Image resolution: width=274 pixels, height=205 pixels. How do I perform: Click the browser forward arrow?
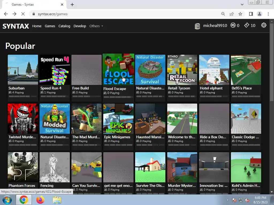coord(14,14)
